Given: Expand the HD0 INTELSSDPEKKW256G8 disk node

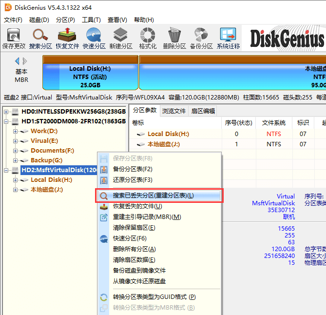Looking at the screenshot, I should click(x=6, y=112).
